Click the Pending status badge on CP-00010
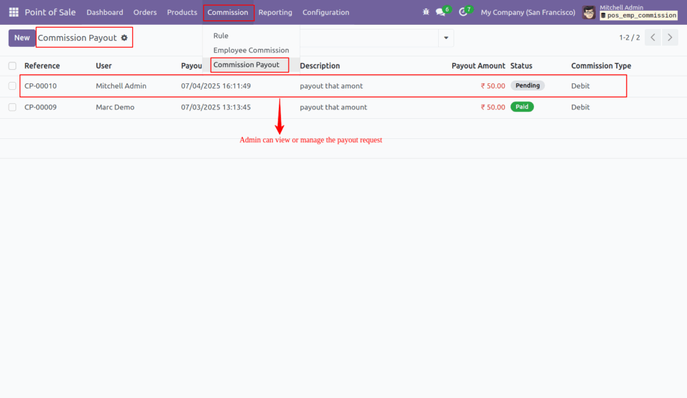 [x=527, y=85]
